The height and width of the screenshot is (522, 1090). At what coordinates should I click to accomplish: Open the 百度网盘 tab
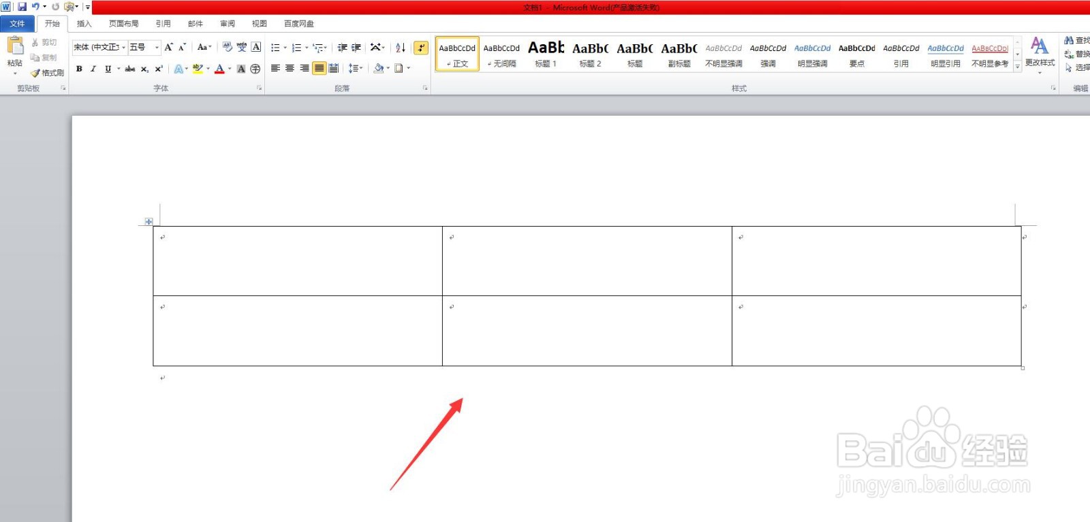click(x=298, y=24)
